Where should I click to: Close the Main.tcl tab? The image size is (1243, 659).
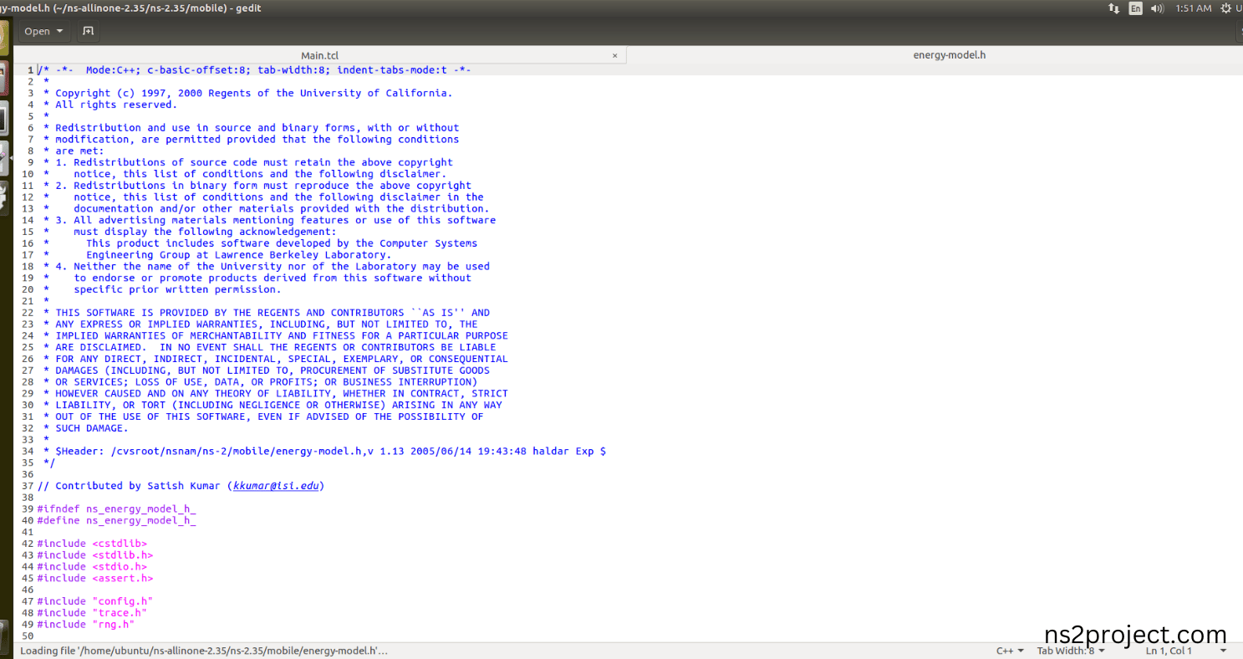614,55
